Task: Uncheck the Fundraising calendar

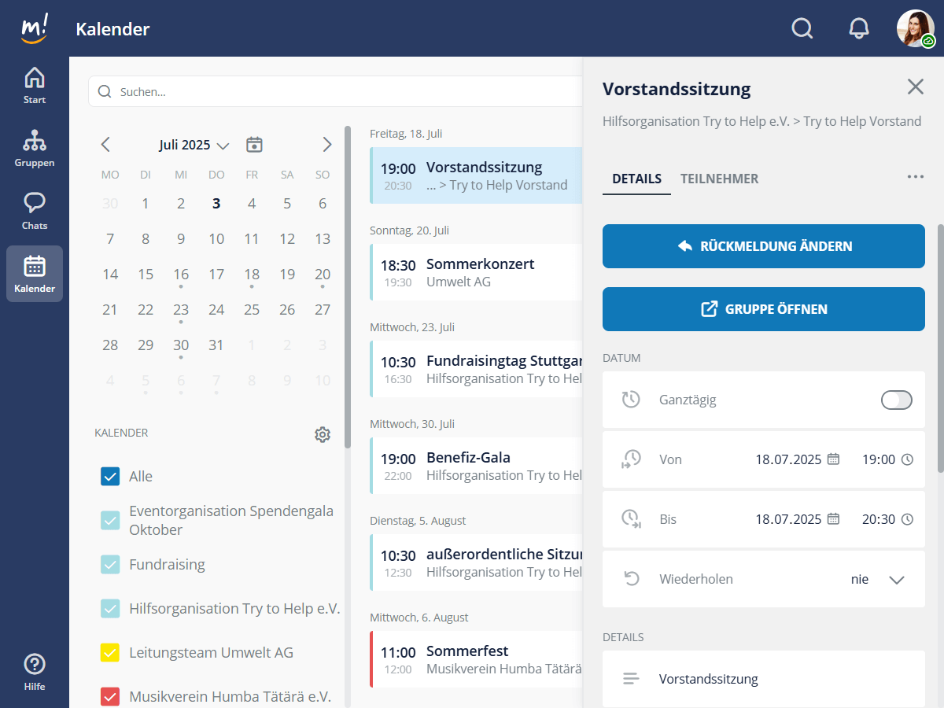Action: pyautogui.click(x=110, y=564)
